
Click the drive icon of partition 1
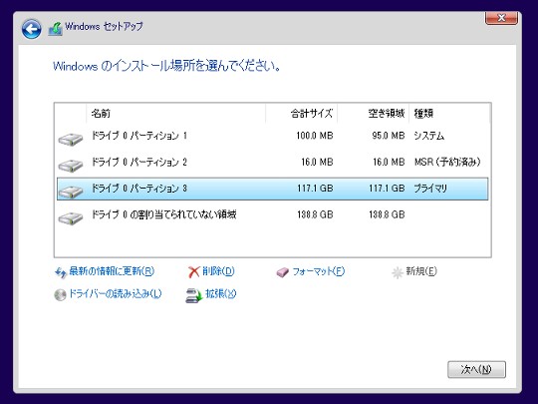point(71,140)
